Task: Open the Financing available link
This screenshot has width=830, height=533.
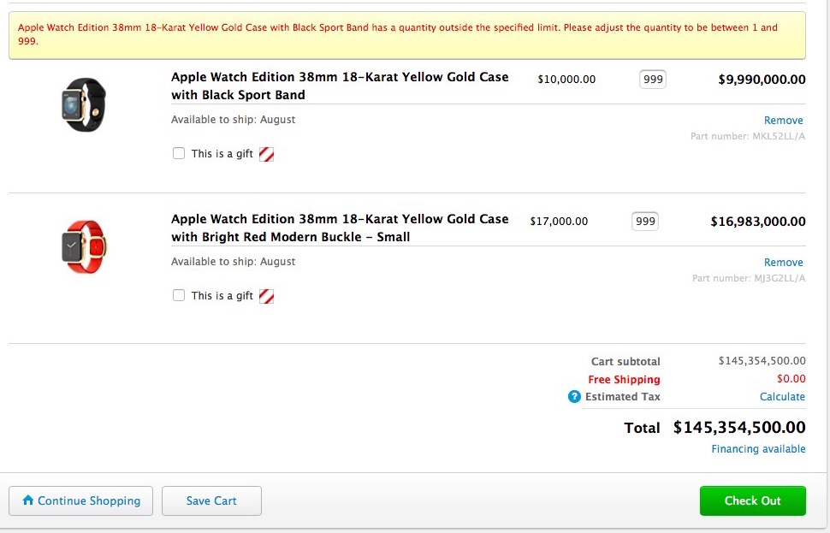Action: pyautogui.click(x=758, y=449)
